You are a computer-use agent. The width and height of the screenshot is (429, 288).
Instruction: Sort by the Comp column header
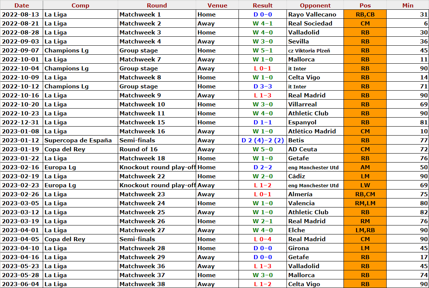[x=80, y=5]
